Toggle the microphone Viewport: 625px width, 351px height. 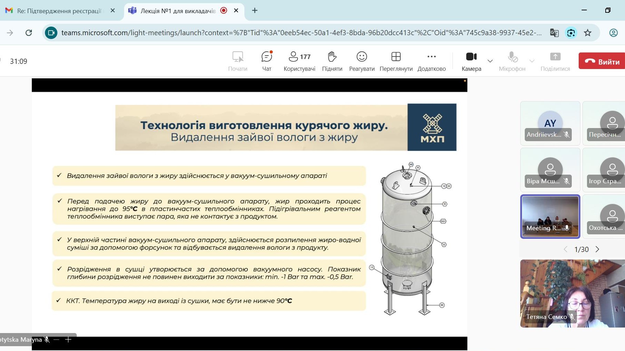tap(512, 61)
